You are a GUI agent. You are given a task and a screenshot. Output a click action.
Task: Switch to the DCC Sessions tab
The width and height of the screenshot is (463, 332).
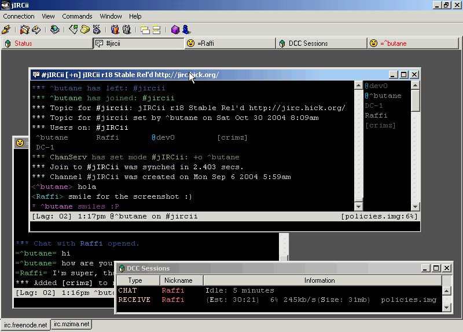[321, 43]
